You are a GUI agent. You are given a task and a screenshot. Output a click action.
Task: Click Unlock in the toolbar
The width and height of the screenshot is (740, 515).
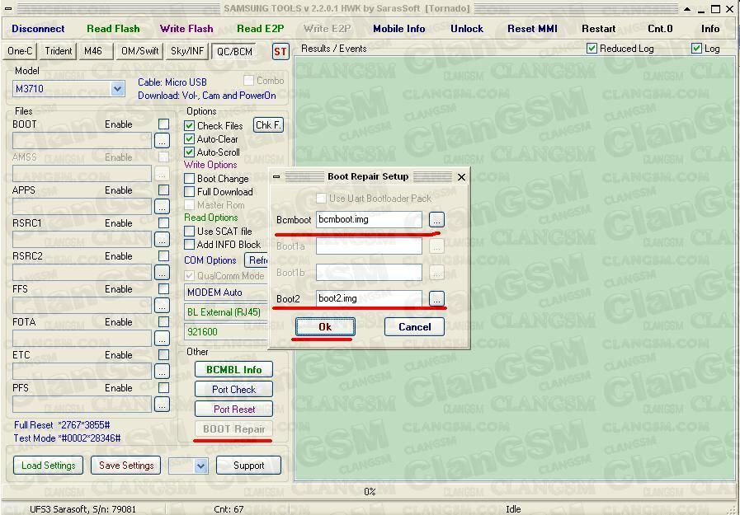click(467, 29)
